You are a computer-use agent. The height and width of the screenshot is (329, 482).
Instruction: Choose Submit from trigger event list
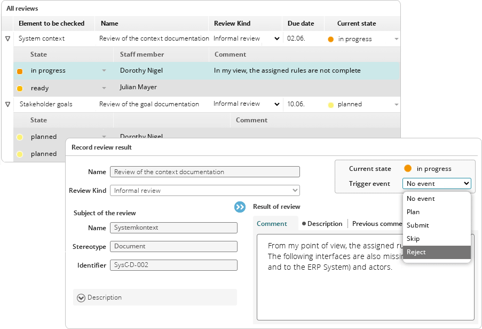pyautogui.click(x=437, y=225)
